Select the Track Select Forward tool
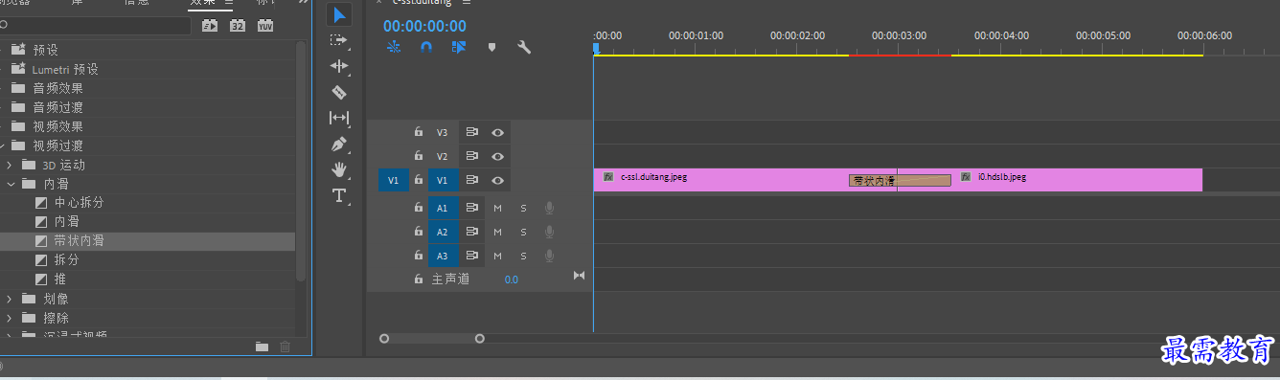This screenshot has height=380, width=1280. pyautogui.click(x=339, y=40)
